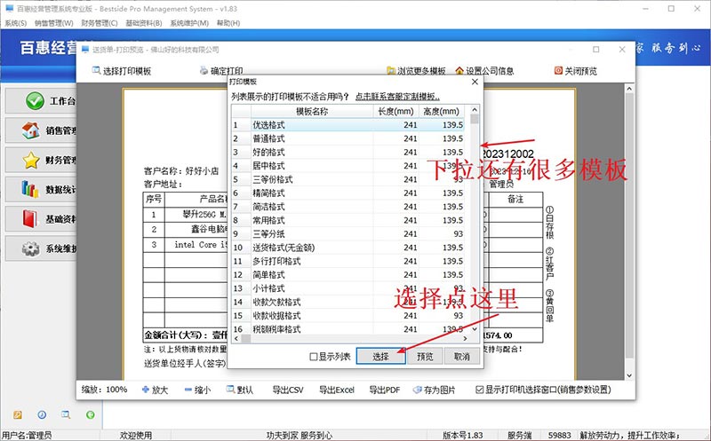Click 默认 default zoom button

240,390
